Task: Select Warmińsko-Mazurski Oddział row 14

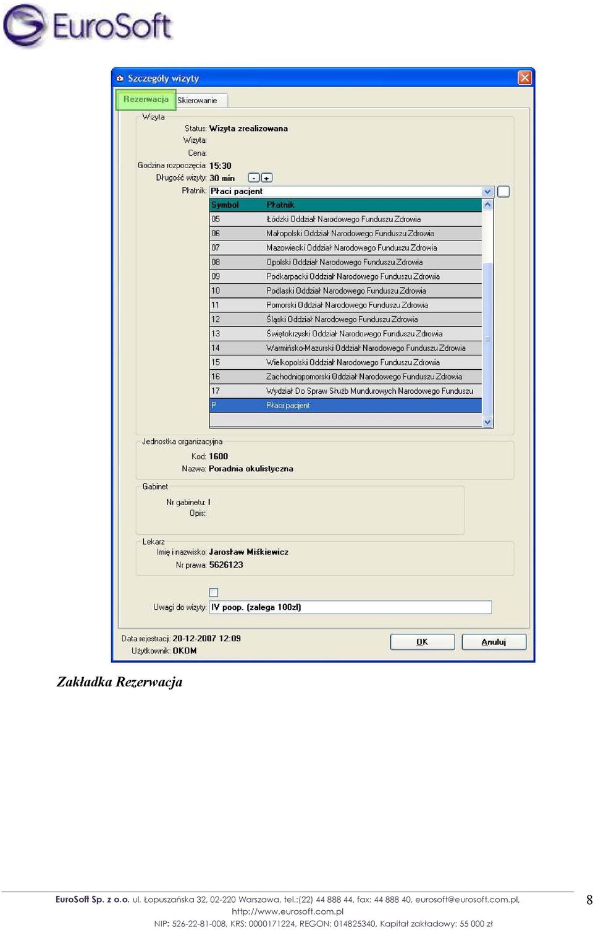Action: pos(345,348)
